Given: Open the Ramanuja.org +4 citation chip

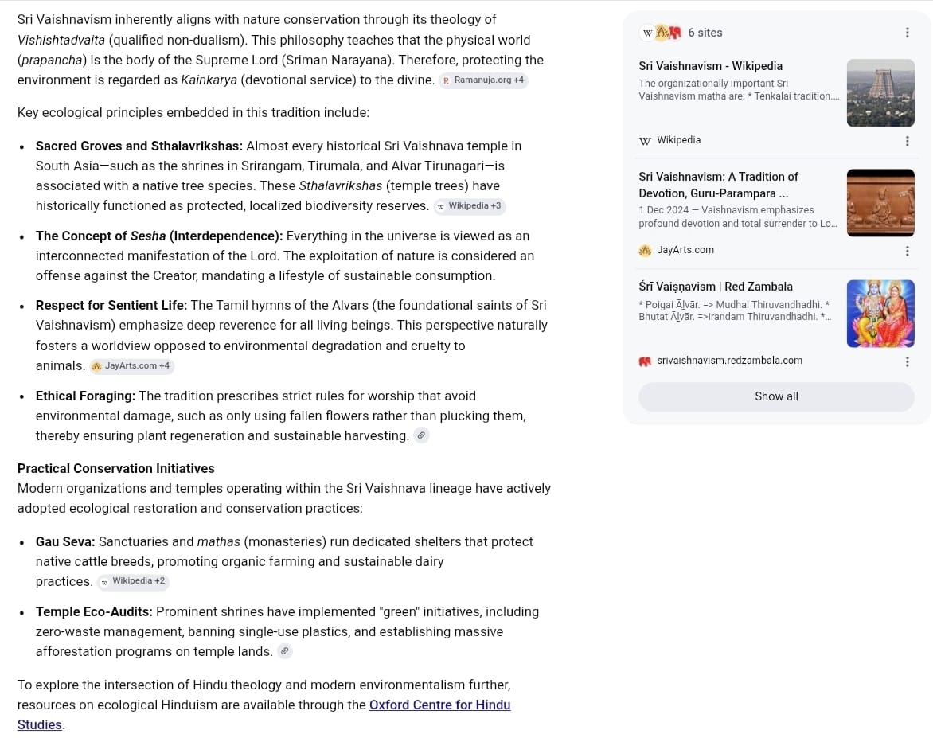Looking at the screenshot, I should 483,80.
